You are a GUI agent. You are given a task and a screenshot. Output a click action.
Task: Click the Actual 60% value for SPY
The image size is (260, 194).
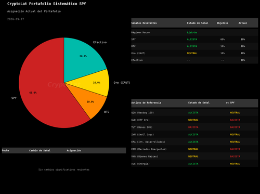(x=243, y=40)
